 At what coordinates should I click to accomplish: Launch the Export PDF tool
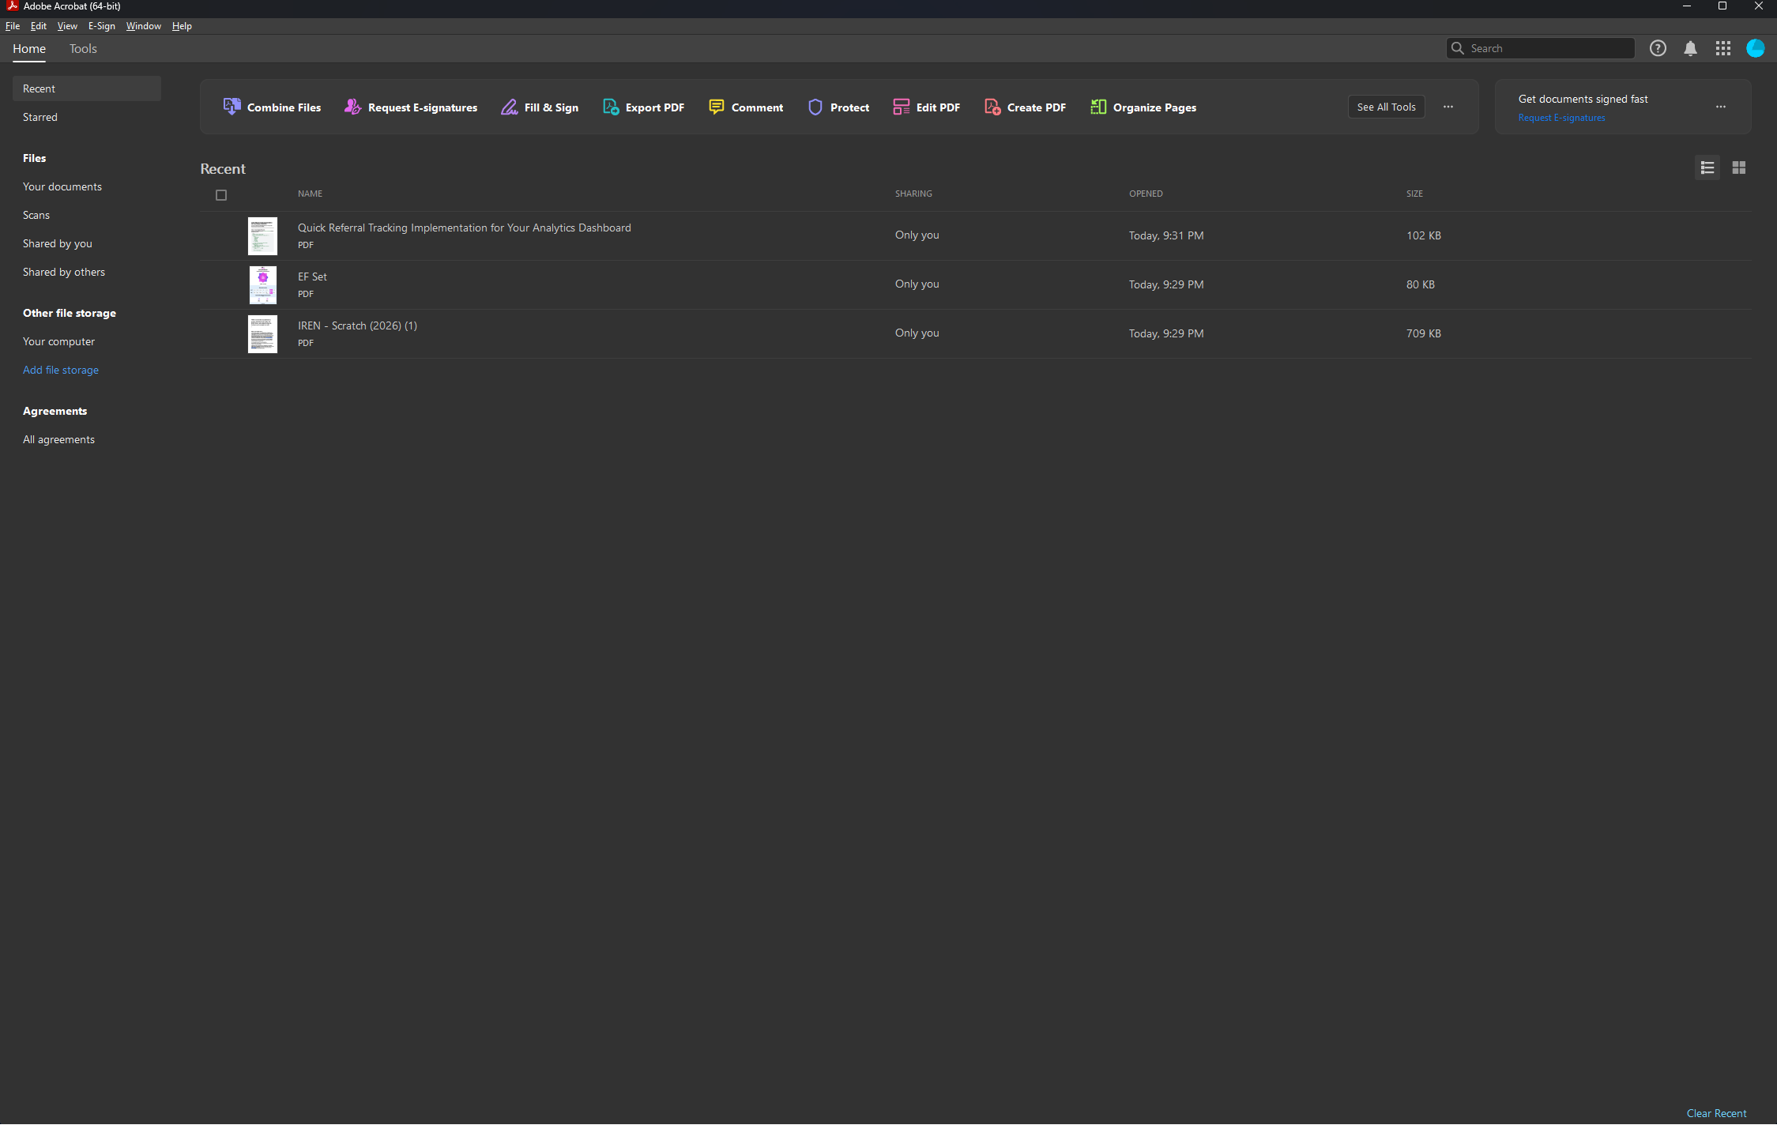pyautogui.click(x=643, y=107)
